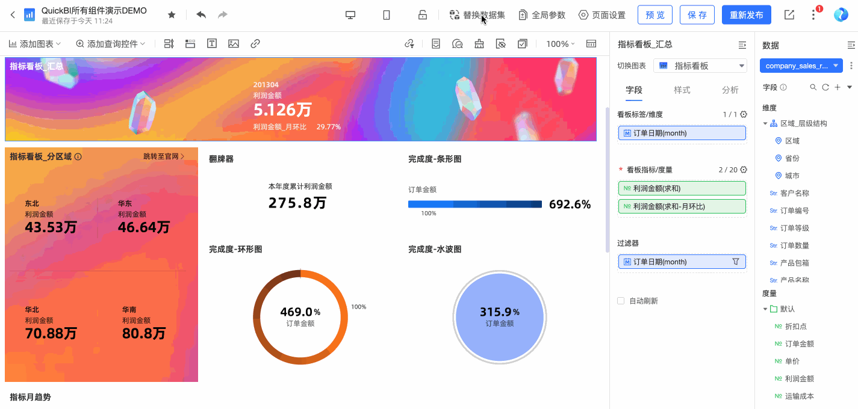This screenshot has width=858, height=409.
Task: Click the hidden-components eye icon in toolbar
Action: (x=500, y=44)
